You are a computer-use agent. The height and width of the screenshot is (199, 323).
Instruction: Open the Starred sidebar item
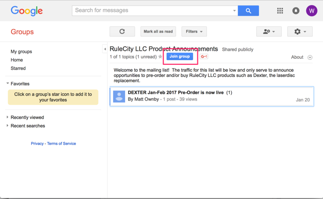18,68
